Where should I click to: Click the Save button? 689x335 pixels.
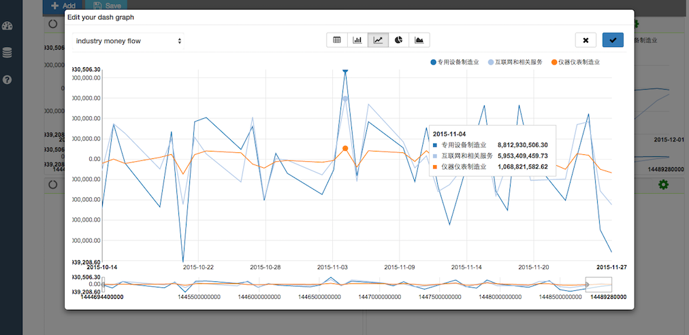pos(106,5)
